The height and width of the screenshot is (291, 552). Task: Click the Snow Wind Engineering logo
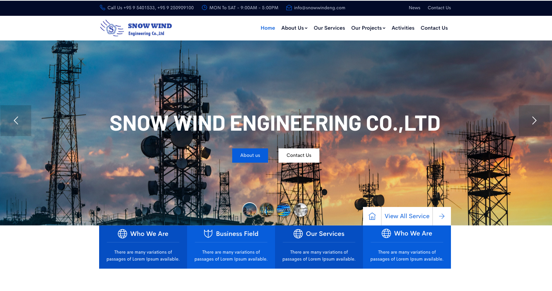click(x=136, y=28)
